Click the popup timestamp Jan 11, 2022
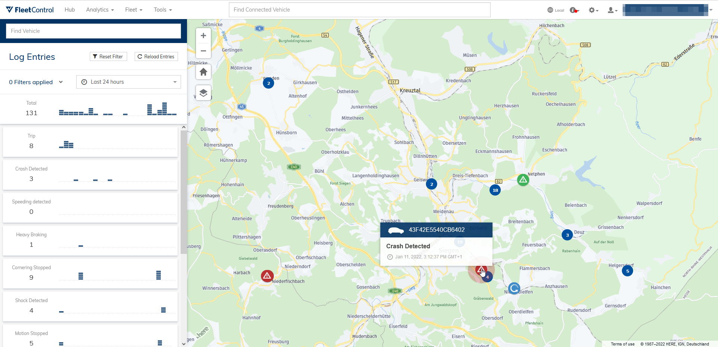Viewport: 718px width, 347px height. coord(428,257)
